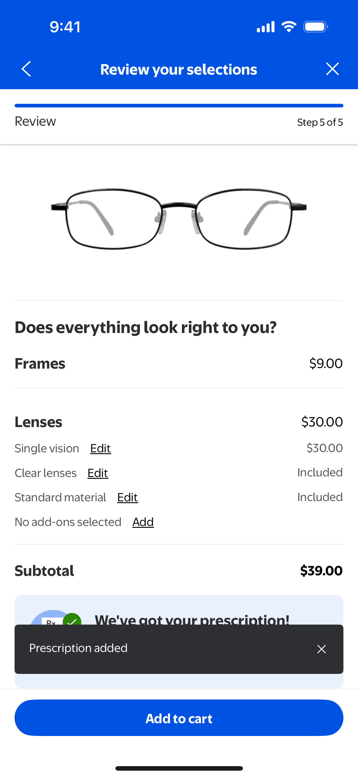Edit the Single vision selection
Image resolution: width=358 pixels, height=778 pixels.
(x=101, y=448)
